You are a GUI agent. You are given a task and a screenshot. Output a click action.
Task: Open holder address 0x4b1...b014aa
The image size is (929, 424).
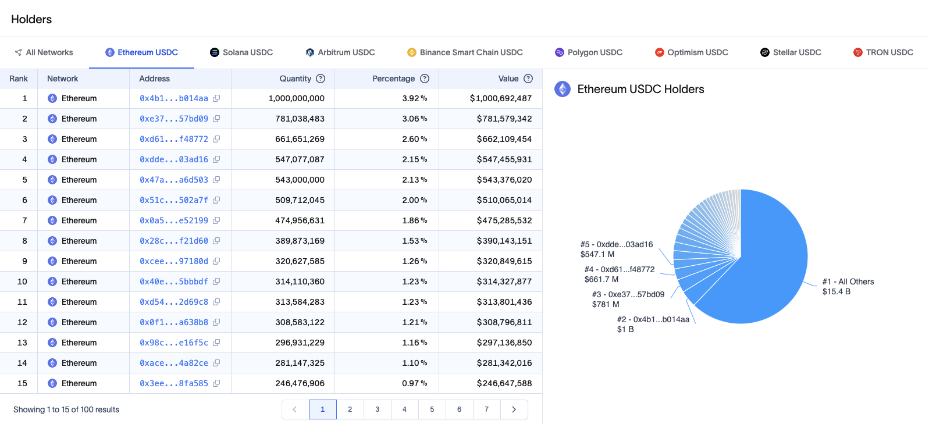click(x=174, y=98)
